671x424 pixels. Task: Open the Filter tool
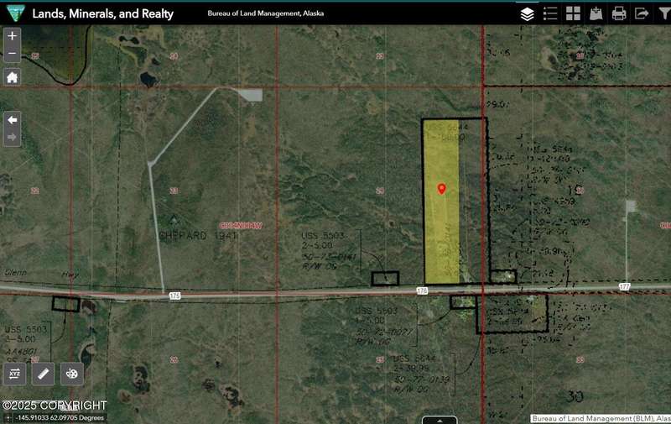coord(663,13)
